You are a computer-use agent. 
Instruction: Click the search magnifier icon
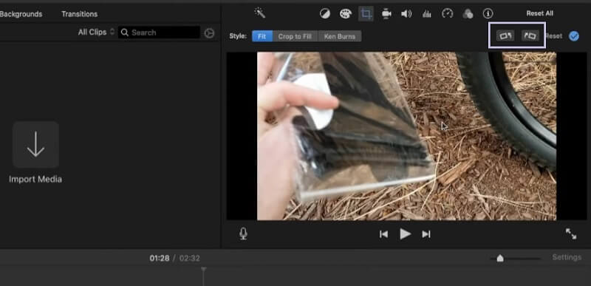(x=125, y=33)
